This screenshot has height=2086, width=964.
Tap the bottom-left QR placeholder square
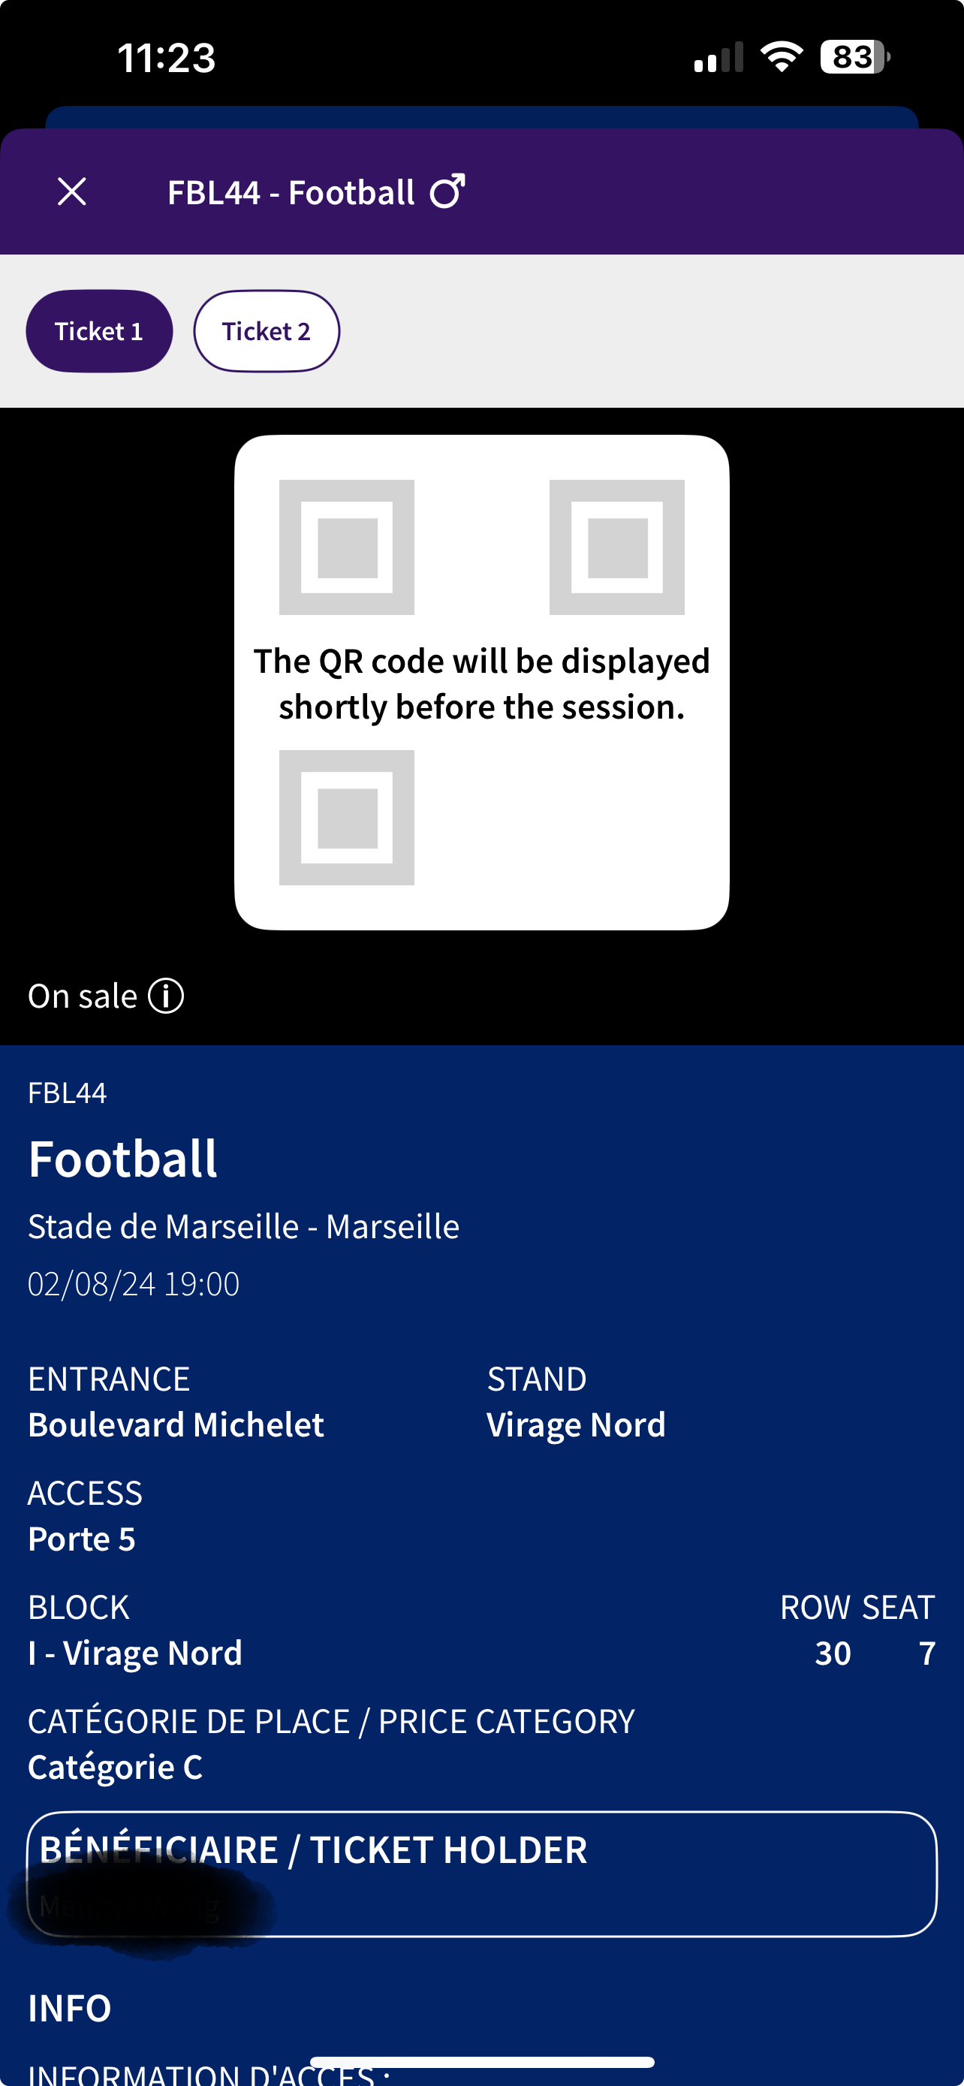tap(346, 817)
